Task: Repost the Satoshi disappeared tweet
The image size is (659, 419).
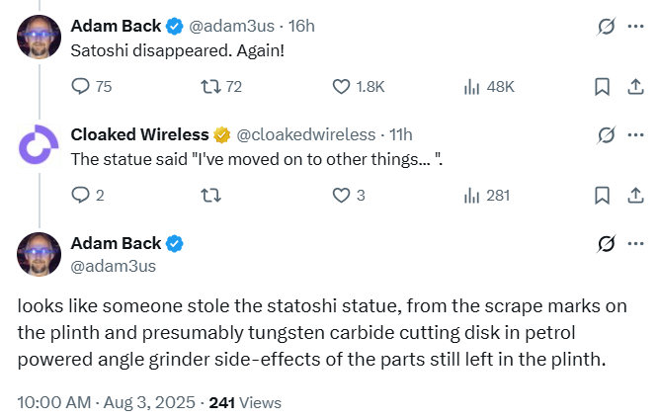Action: coord(211,86)
